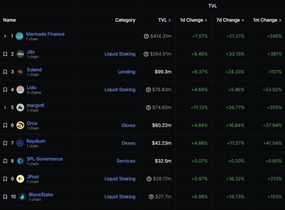Click Liquid Staking category in Lido row
The height and width of the screenshot is (210, 285).
click(120, 90)
